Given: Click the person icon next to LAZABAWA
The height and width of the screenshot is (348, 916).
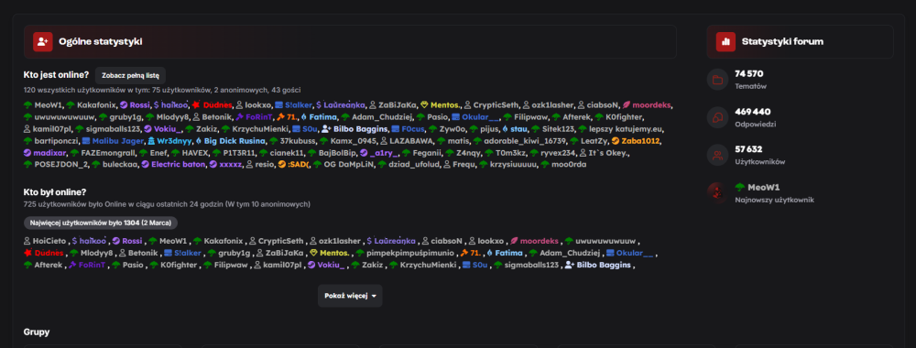Looking at the screenshot, I should (384, 141).
